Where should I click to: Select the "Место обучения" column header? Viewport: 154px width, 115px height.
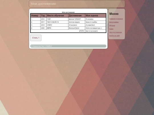tap(57, 16)
